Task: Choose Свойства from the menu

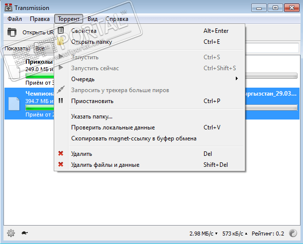Action: [149, 31]
